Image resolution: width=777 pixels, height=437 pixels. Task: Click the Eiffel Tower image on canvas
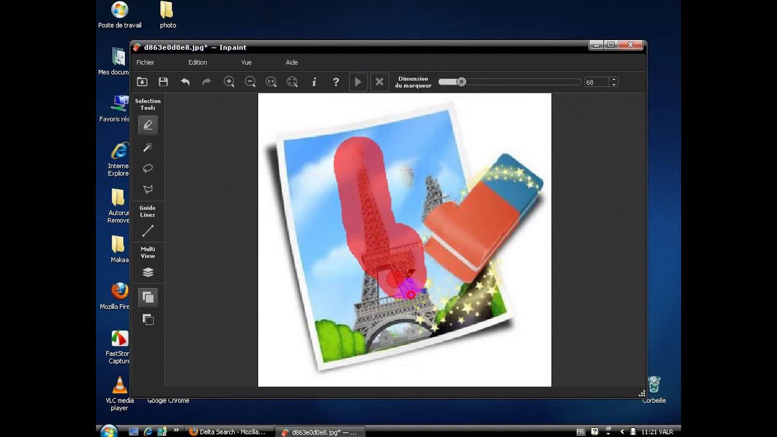[x=404, y=240]
